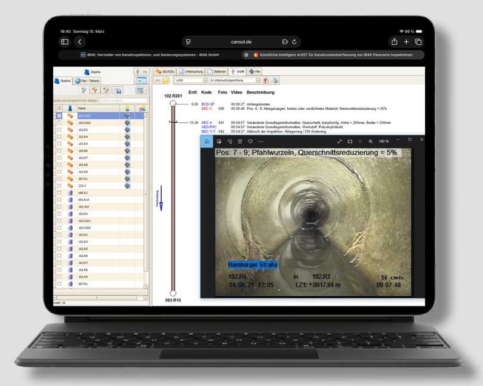Click the home icon in photo viewer

tap(207, 141)
